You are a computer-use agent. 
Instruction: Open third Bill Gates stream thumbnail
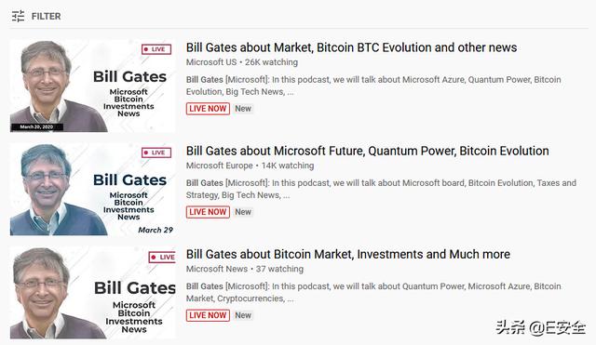(93, 293)
